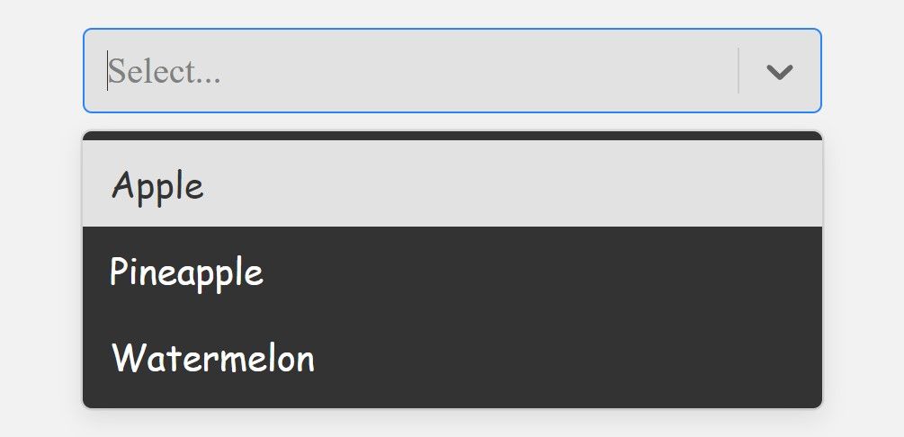Click the "Select..." placeholder text
This screenshot has width=904, height=437.
click(165, 71)
